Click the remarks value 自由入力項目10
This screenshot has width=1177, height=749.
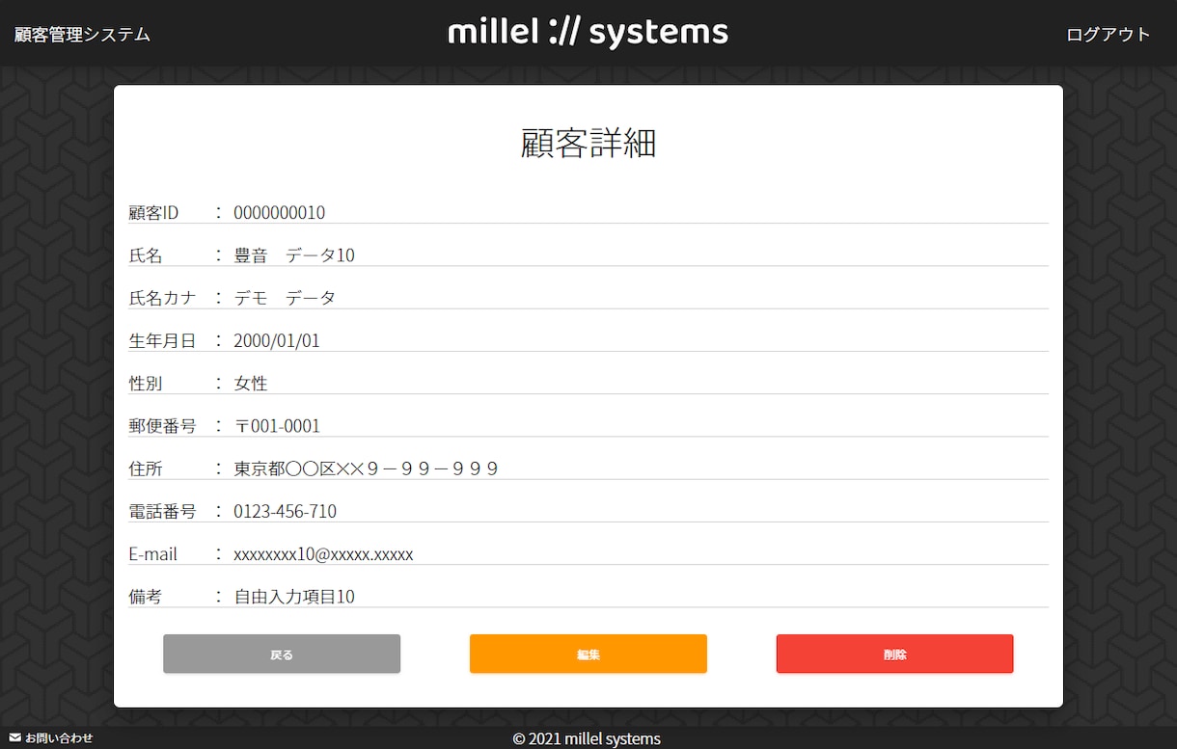click(294, 597)
